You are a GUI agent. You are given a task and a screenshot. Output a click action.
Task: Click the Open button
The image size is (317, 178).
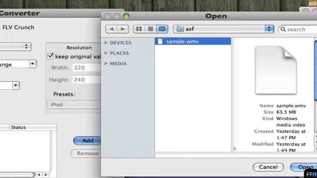[x=304, y=167]
